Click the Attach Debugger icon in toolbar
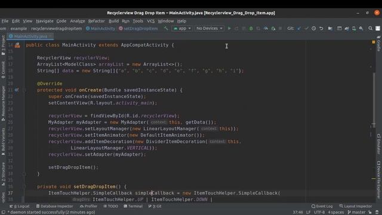This screenshot has width=382, height=215. point(273,29)
